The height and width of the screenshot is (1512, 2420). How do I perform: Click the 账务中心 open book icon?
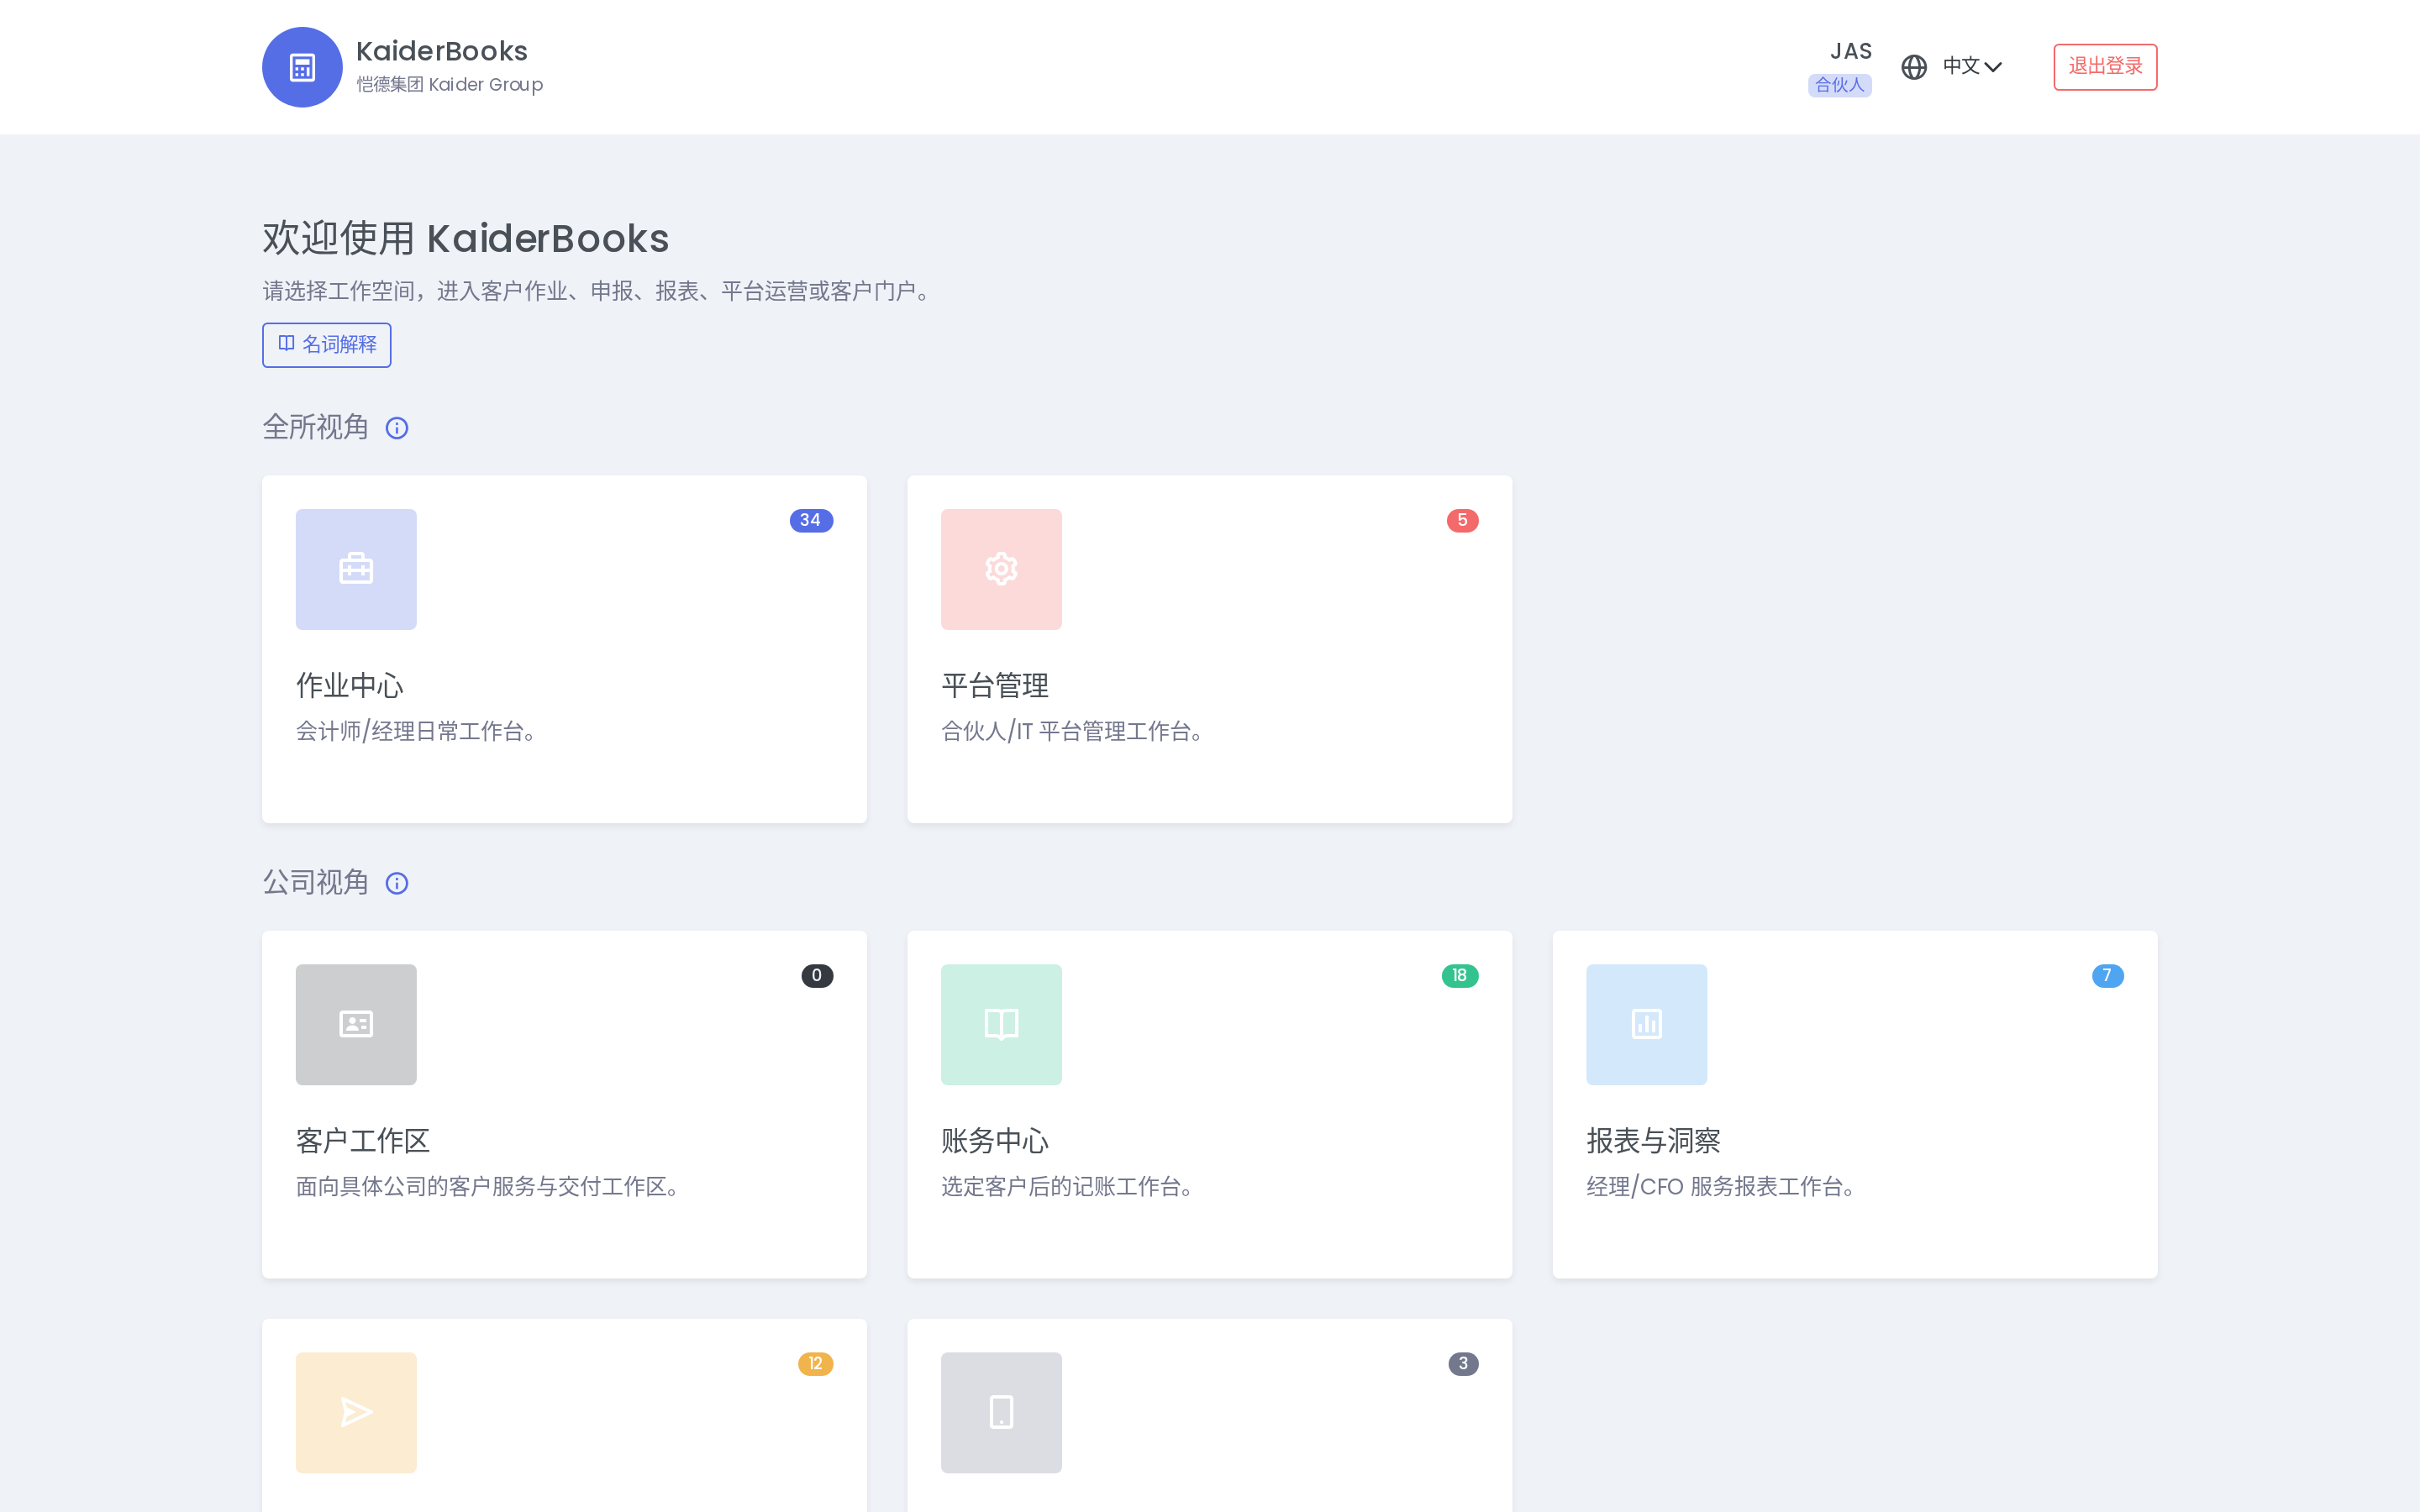(1001, 1024)
